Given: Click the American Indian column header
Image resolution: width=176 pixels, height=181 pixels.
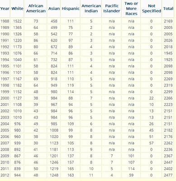Looking at the screenshot, I should pos(91,9).
